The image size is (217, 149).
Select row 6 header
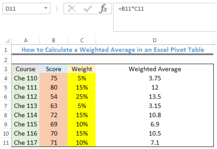tap(6, 97)
